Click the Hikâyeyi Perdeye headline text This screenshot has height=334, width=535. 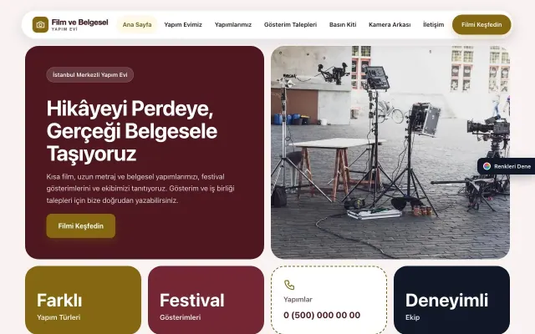click(132, 131)
